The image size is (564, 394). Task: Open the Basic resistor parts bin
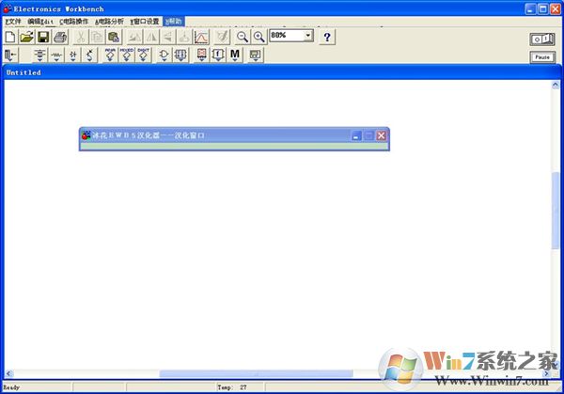(56, 55)
